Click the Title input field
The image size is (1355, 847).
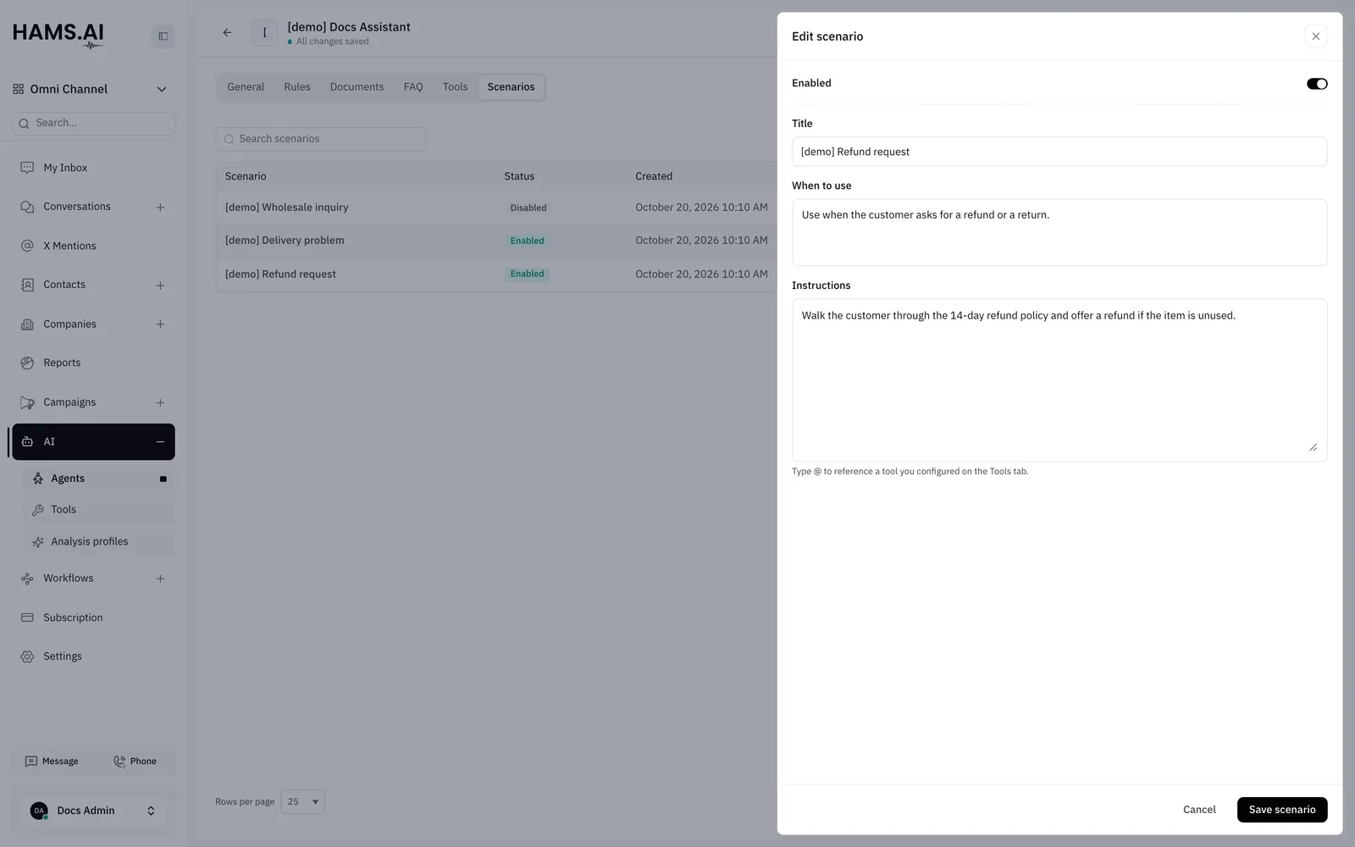pos(1059,152)
